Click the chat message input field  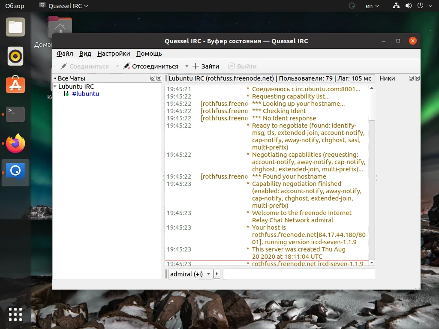(298, 274)
